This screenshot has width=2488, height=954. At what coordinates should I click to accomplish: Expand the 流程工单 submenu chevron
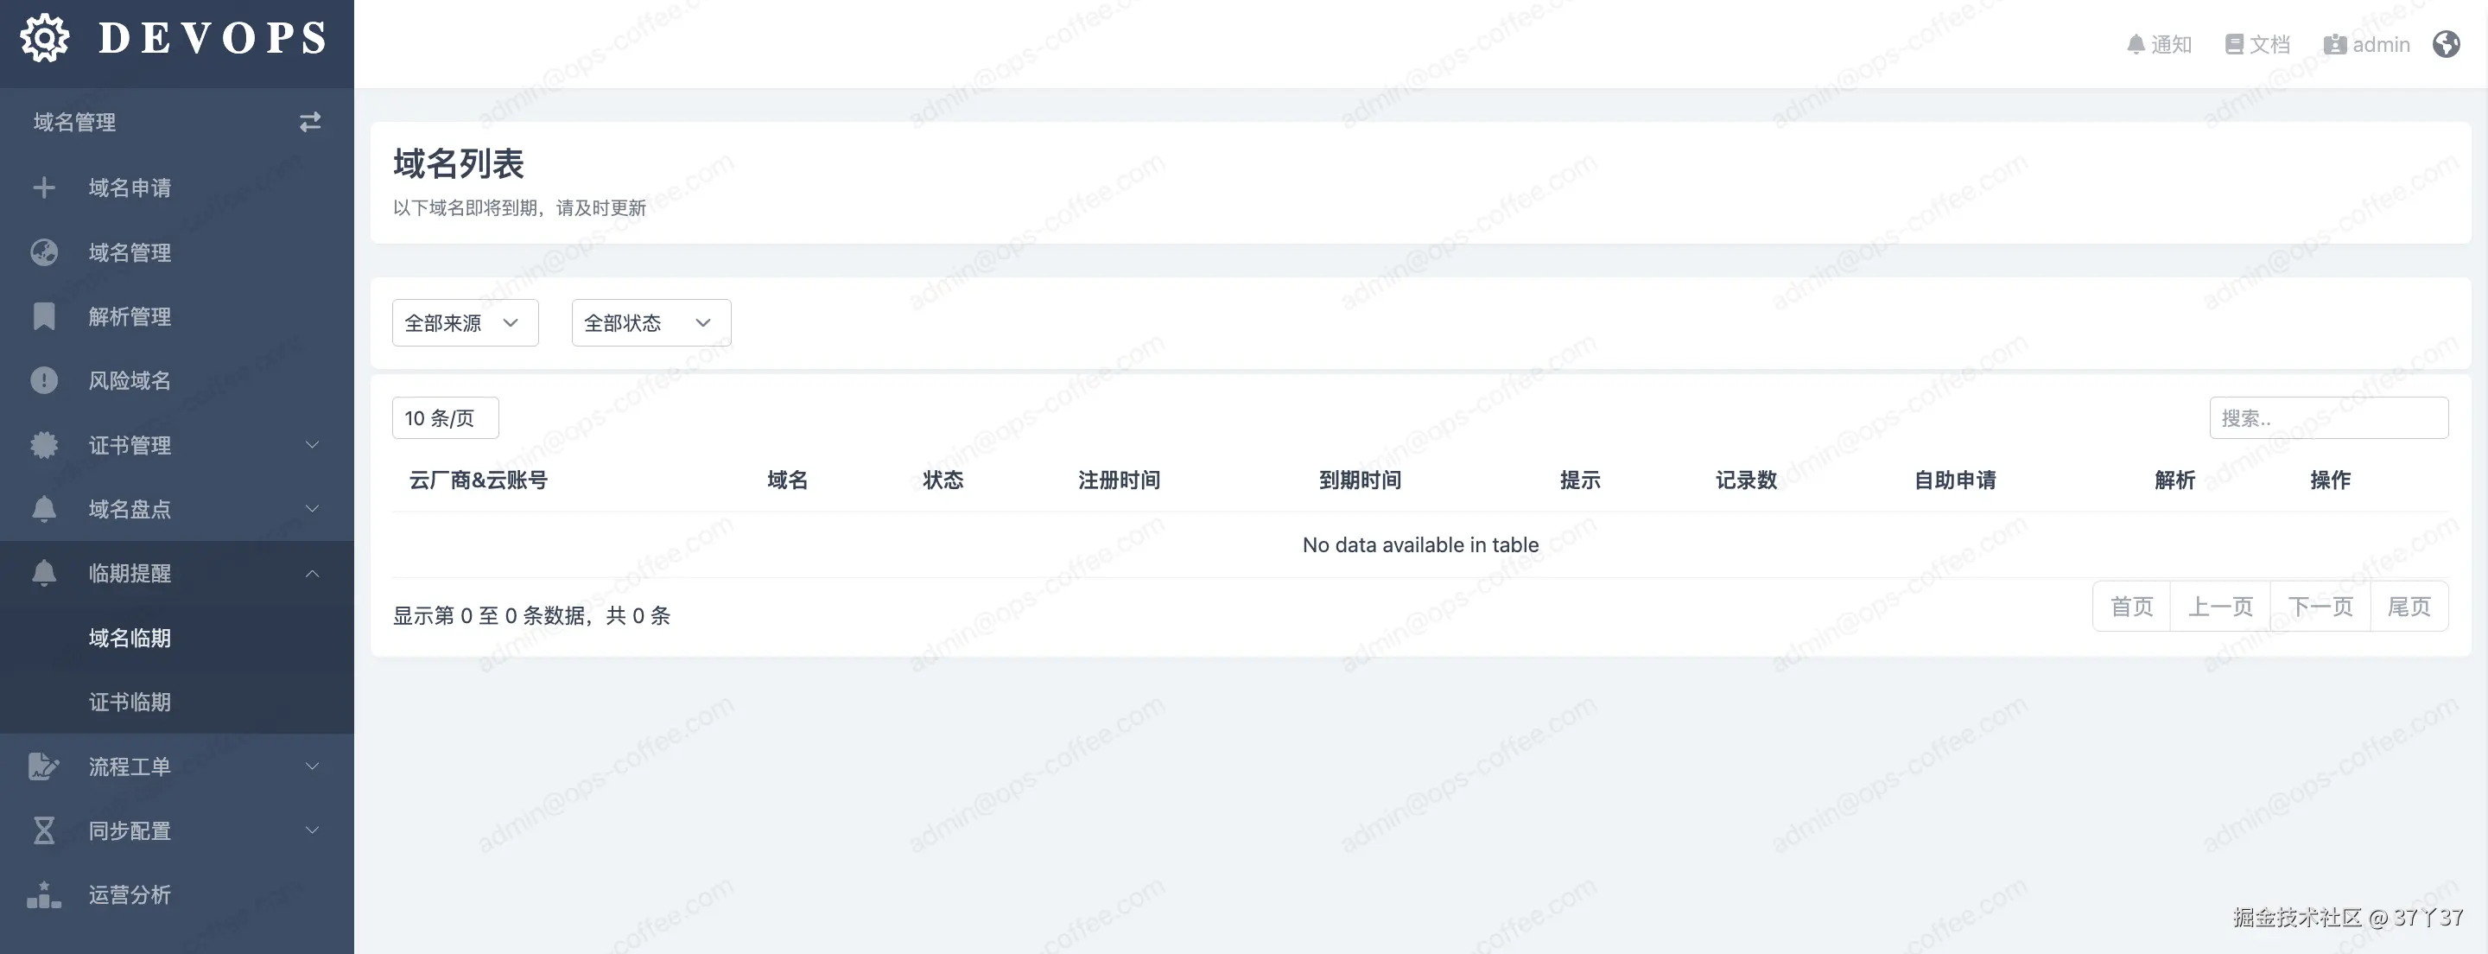(x=312, y=766)
